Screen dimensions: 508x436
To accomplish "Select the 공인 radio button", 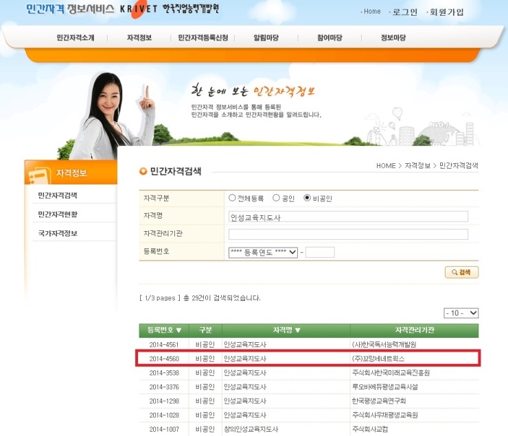I will pyautogui.click(x=276, y=198).
